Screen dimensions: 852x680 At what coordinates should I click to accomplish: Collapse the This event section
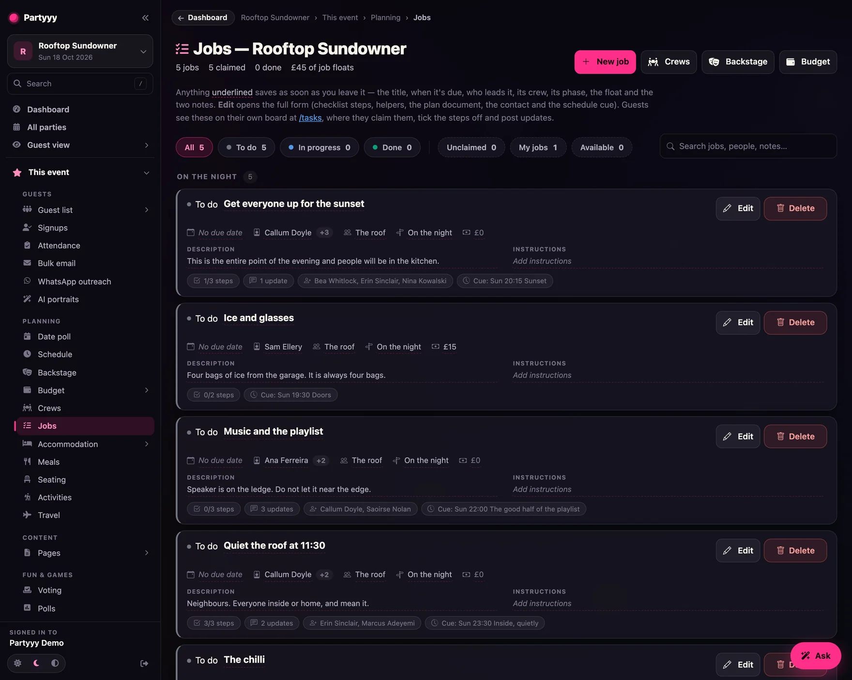coord(146,173)
